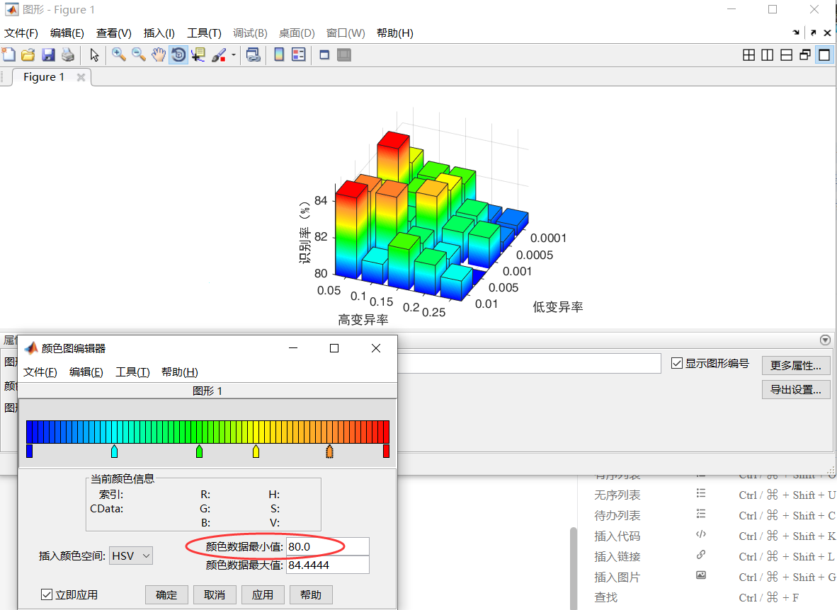Toggle the Rotate 3D tool

pos(179,55)
